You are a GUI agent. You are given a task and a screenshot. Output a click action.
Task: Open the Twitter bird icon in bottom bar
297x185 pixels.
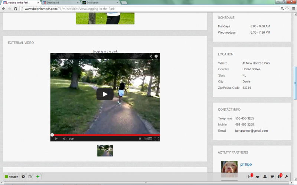(257, 177)
